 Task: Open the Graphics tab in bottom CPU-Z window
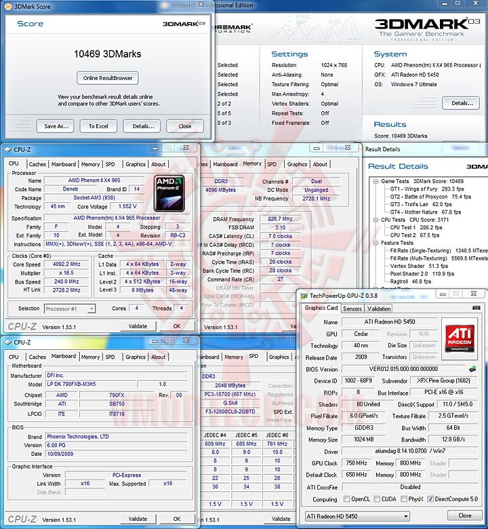[136, 357]
